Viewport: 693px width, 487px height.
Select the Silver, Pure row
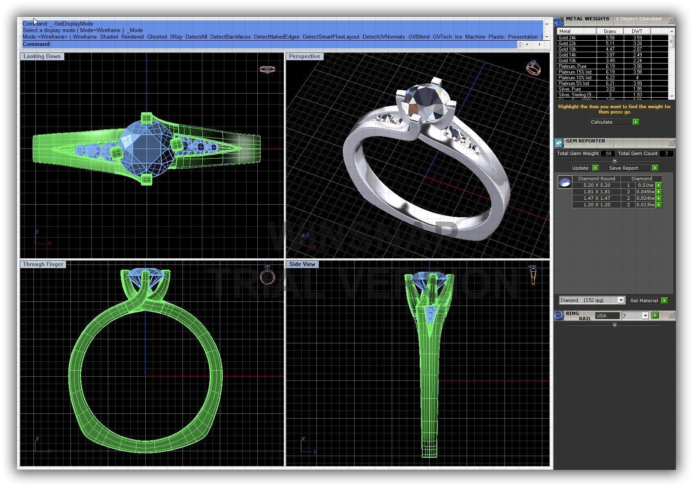point(613,89)
